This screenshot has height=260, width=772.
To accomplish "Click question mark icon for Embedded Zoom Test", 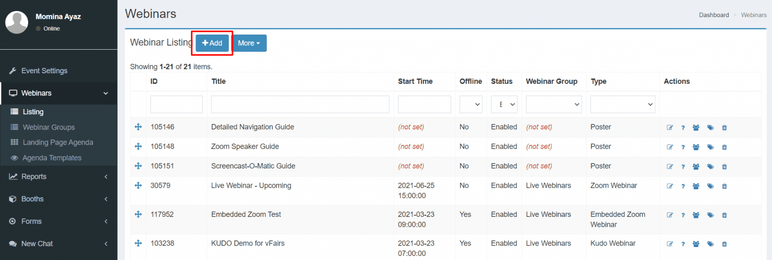I will point(683,215).
